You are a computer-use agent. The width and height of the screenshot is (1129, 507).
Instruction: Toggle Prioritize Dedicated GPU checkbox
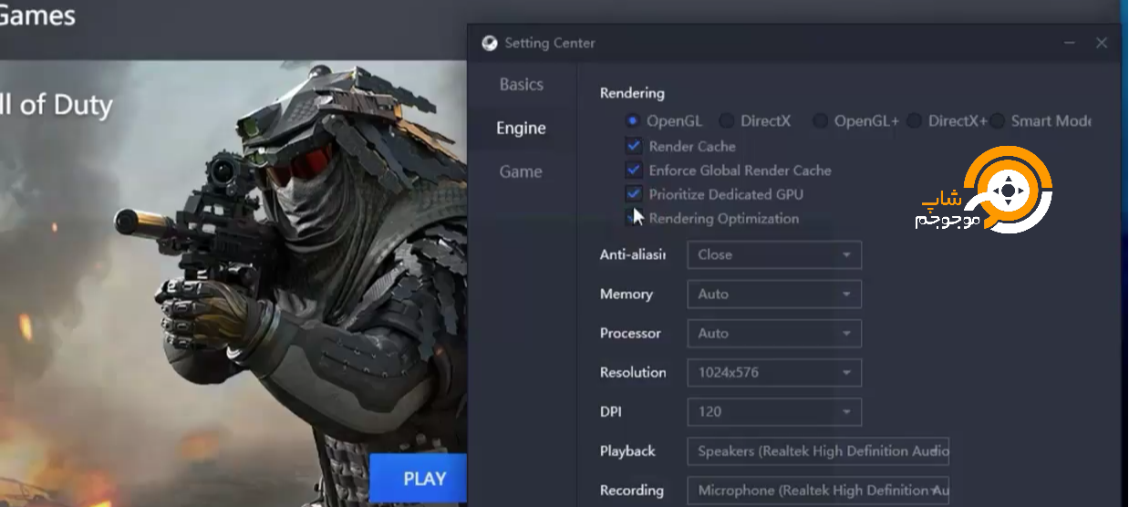[634, 193]
